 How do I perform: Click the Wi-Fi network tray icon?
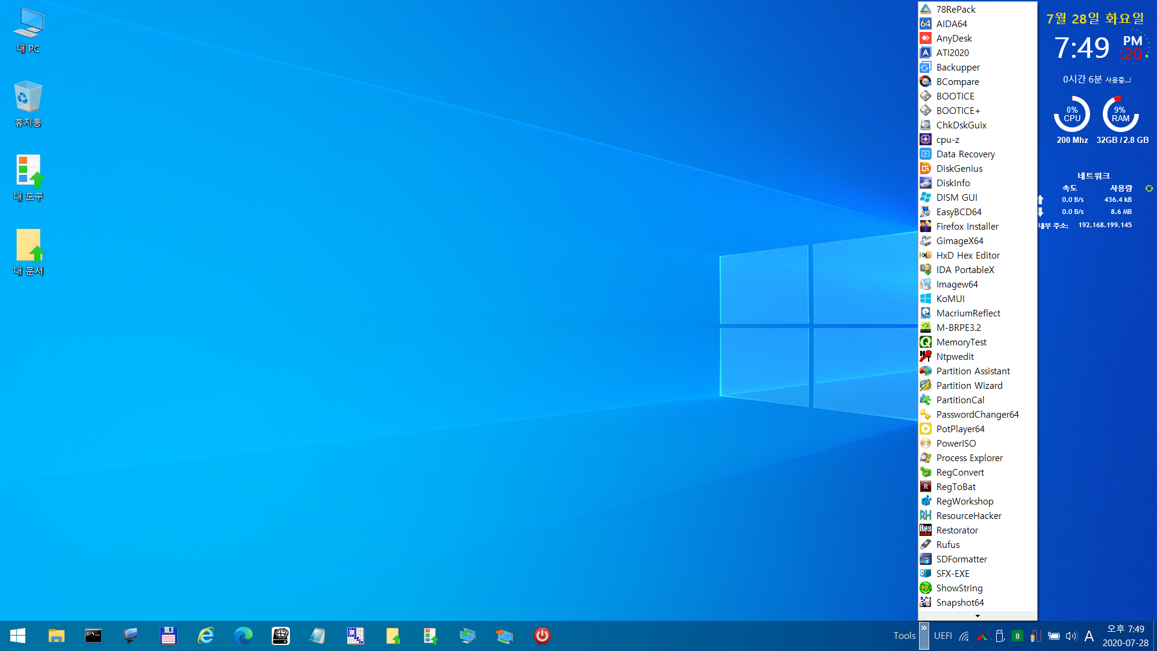coord(964,636)
